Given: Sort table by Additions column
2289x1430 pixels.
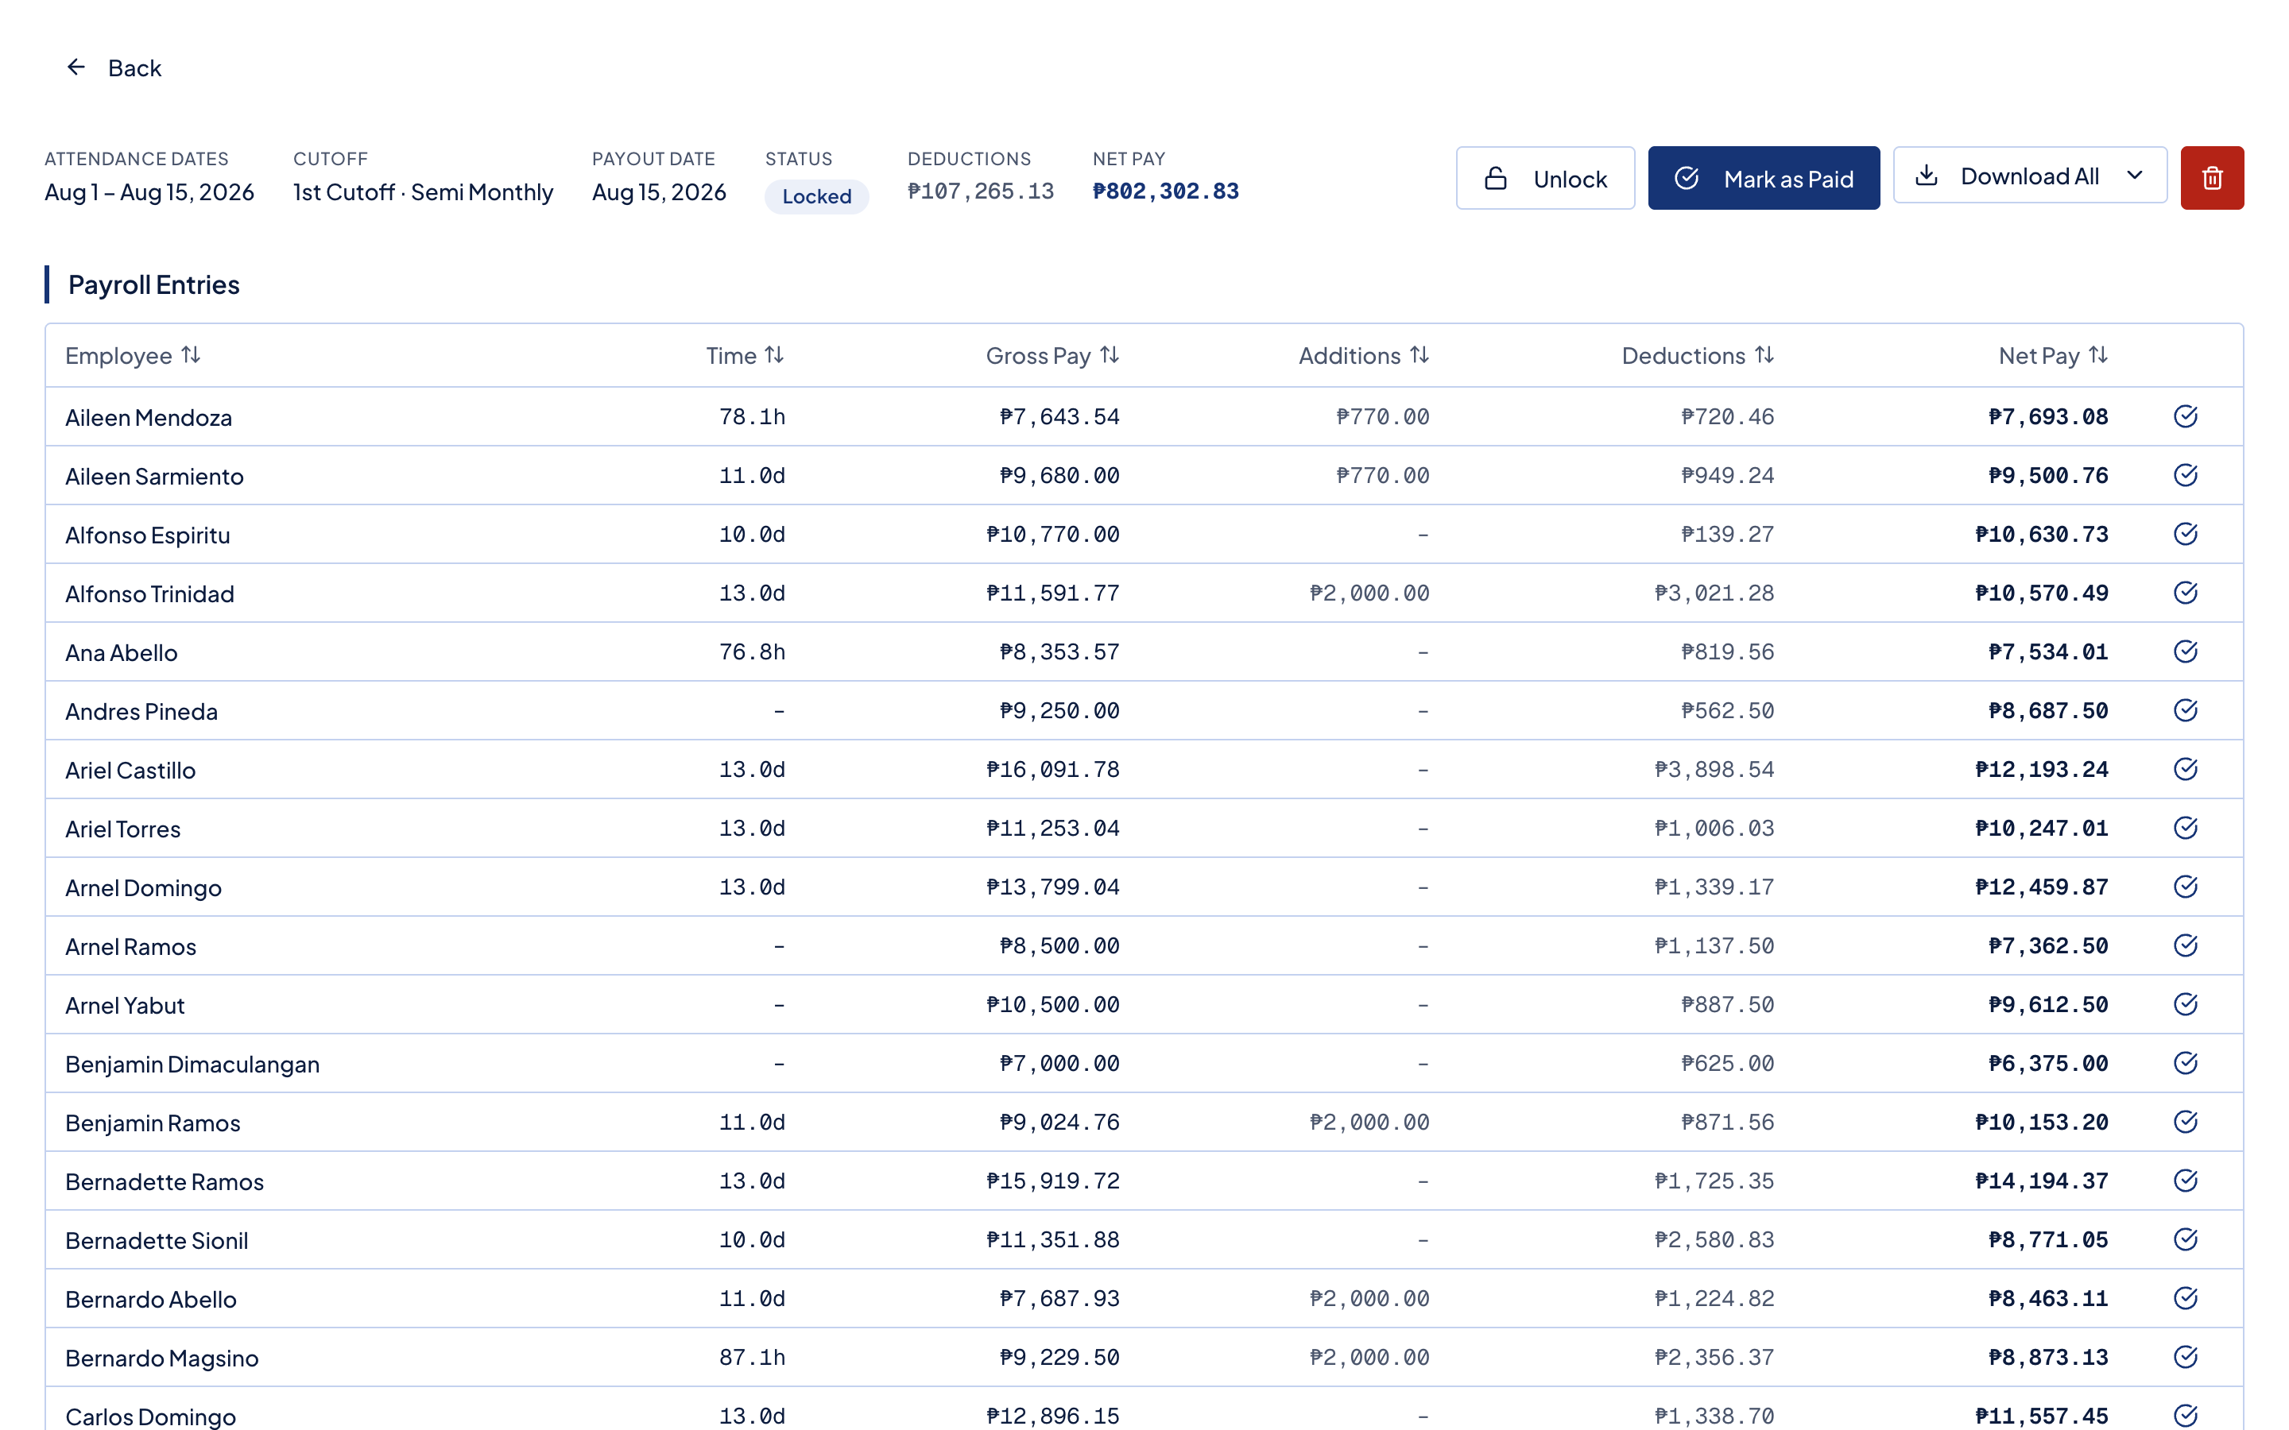Looking at the screenshot, I should [1364, 356].
